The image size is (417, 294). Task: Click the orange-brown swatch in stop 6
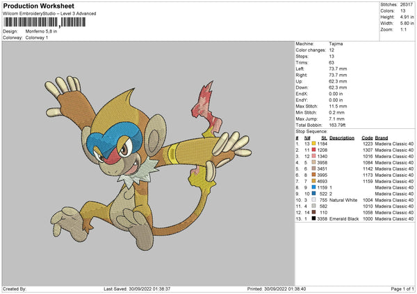314,175
